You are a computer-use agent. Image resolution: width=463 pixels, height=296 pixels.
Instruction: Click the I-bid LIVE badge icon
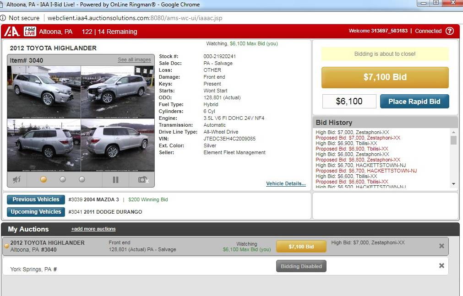pyautogui.click(x=30, y=31)
